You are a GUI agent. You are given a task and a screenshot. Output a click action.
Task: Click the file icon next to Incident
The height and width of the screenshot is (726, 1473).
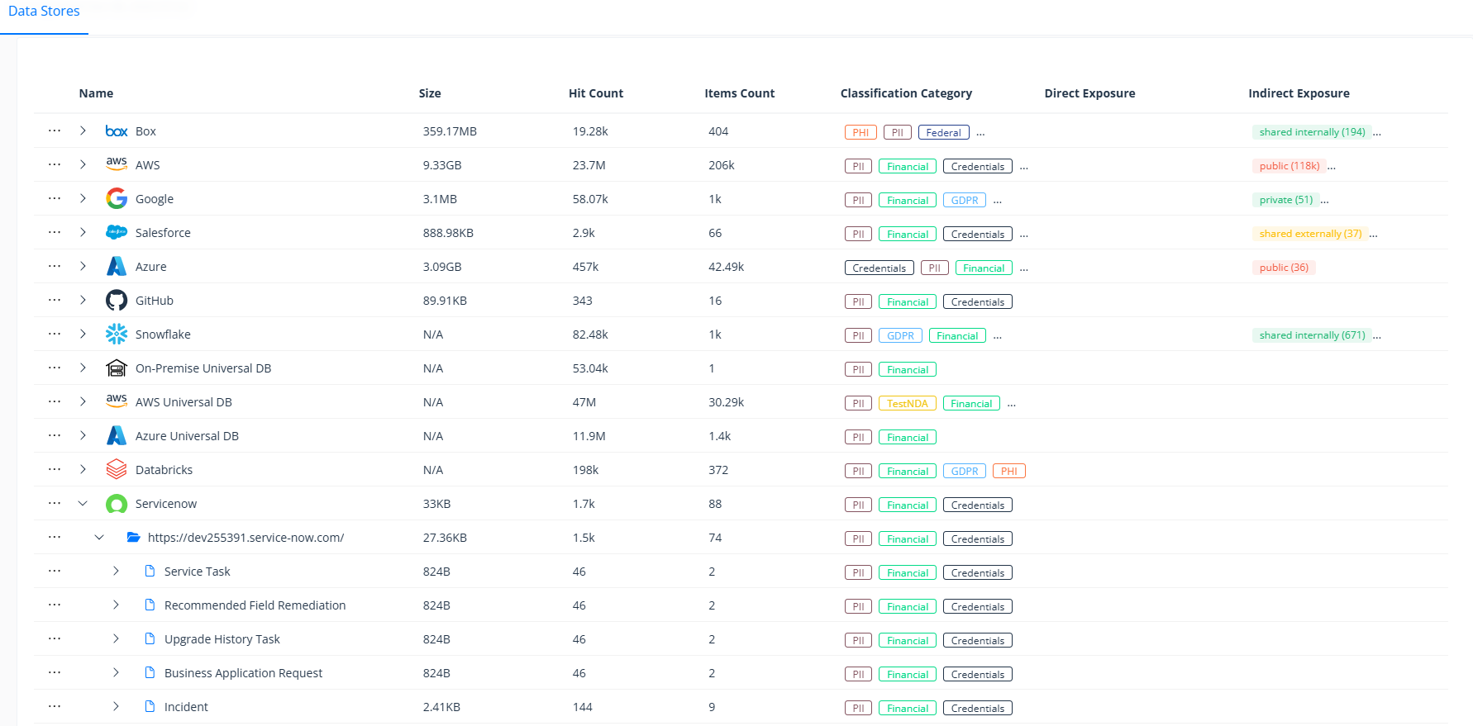tap(150, 706)
